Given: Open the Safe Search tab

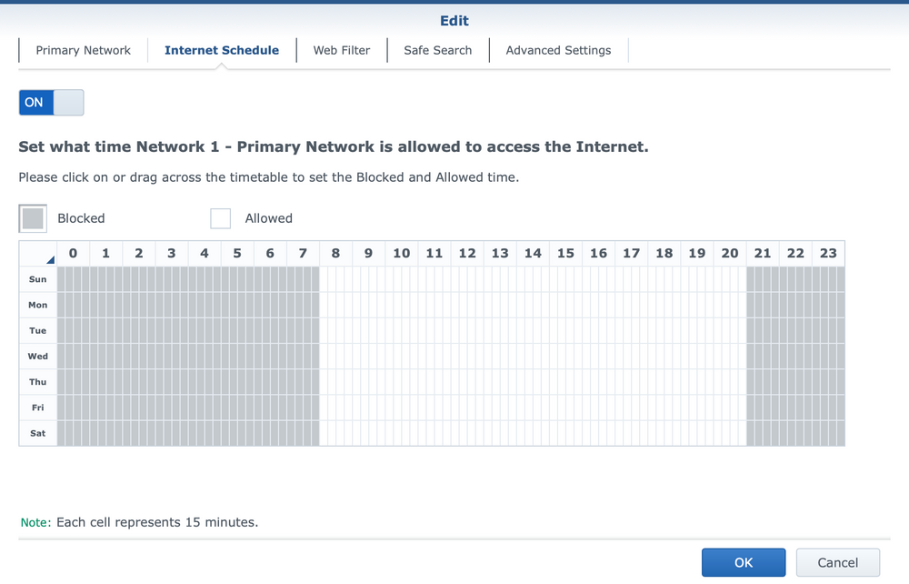Looking at the screenshot, I should [438, 50].
